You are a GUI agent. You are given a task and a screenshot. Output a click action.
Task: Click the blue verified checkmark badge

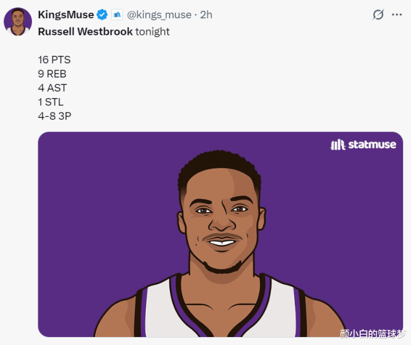tap(102, 15)
